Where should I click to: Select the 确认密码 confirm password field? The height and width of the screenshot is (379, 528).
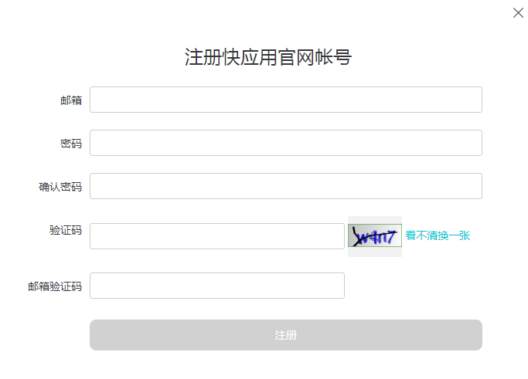click(286, 186)
